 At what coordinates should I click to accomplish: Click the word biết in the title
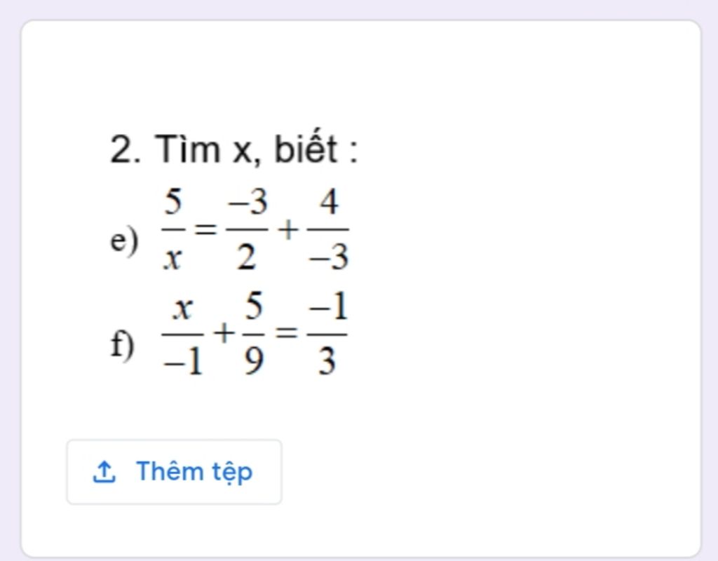306,147
